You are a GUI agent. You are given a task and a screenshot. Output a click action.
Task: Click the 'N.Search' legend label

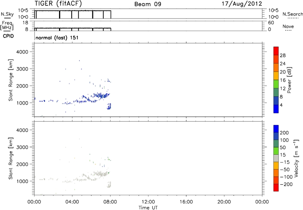click(x=292, y=14)
